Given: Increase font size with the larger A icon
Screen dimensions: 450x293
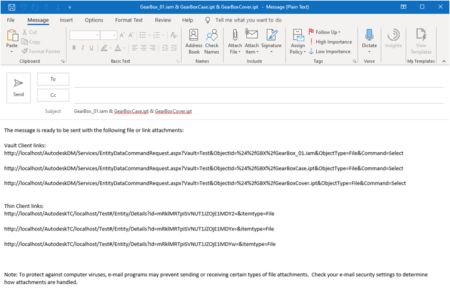Looking at the screenshot, I should [122, 35].
